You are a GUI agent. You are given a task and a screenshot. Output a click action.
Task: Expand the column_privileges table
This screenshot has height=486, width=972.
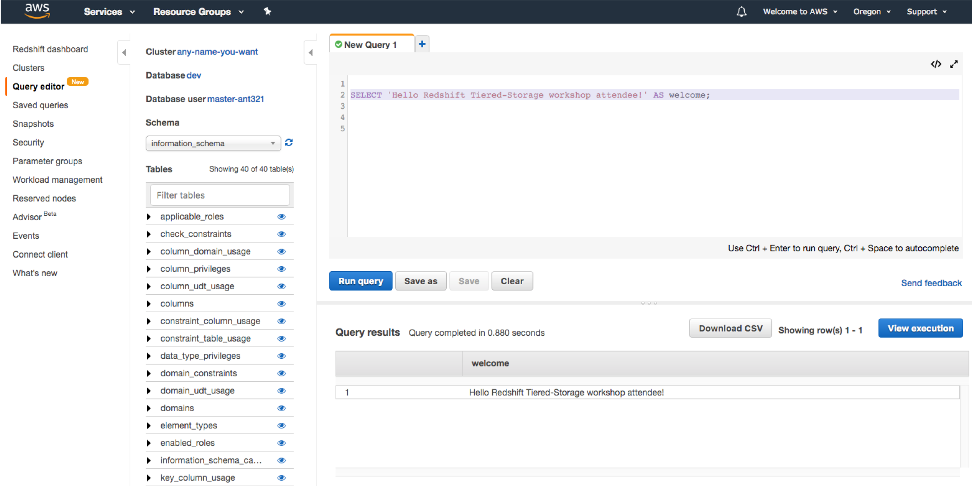[x=149, y=268]
